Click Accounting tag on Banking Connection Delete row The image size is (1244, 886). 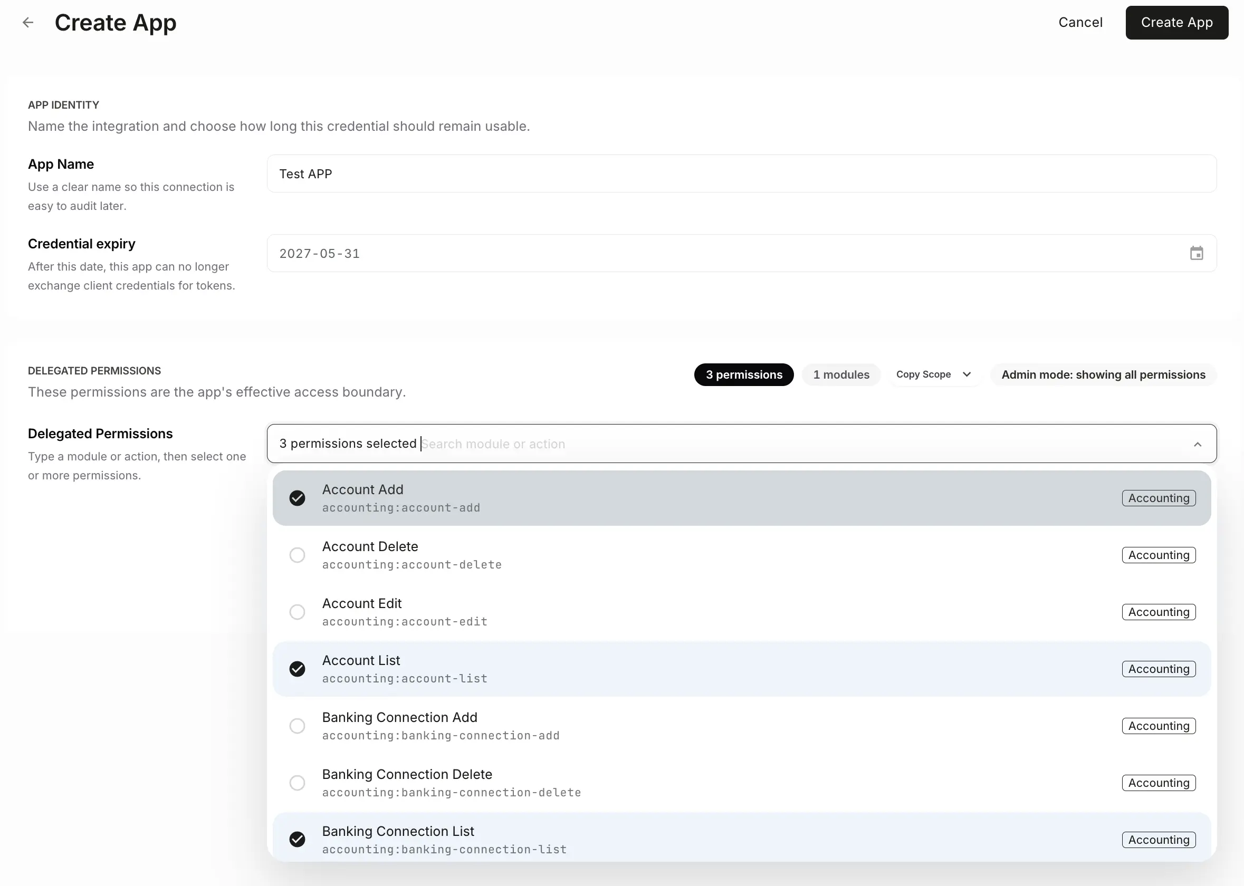(x=1159, y=783)
